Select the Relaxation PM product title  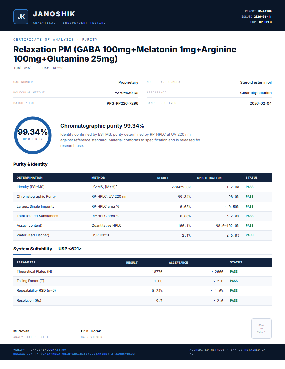(125, 54)
